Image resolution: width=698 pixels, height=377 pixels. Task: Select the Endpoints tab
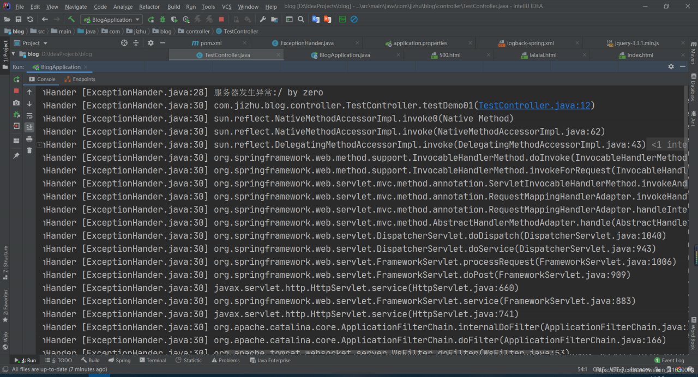[80, 79]
